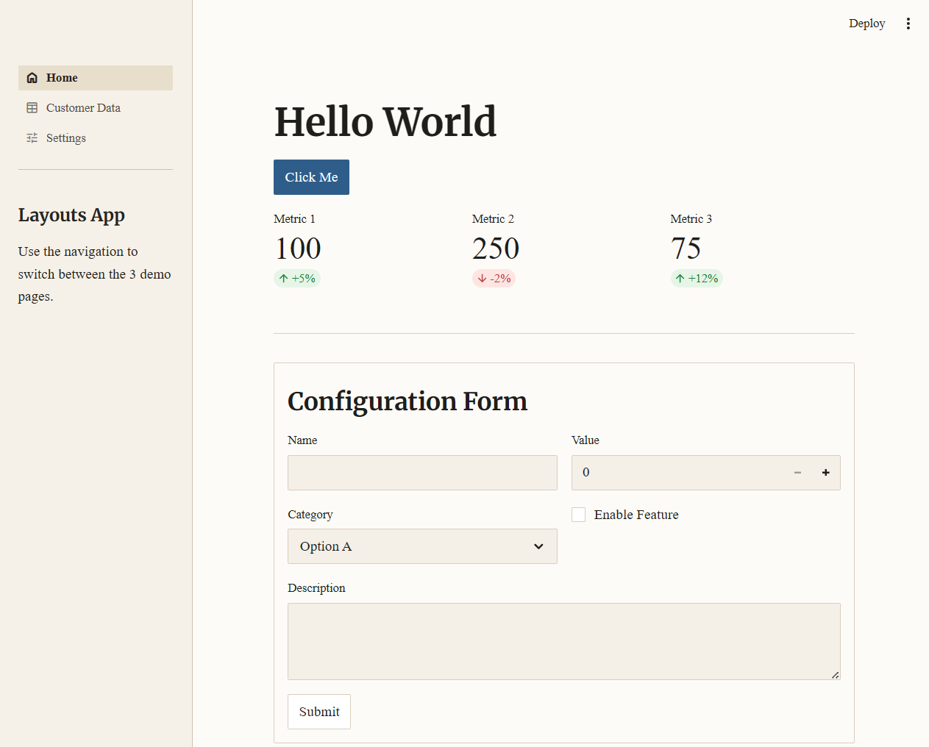Screen dimensions: 929x747
Task: Click the Home house icon in sidebar
Action: [x=32, y=78]
